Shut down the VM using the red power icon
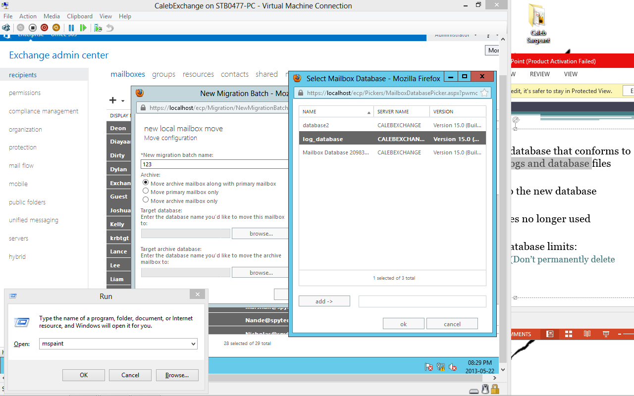This screenshot has width=634, height=396. [x=44, y=28]
